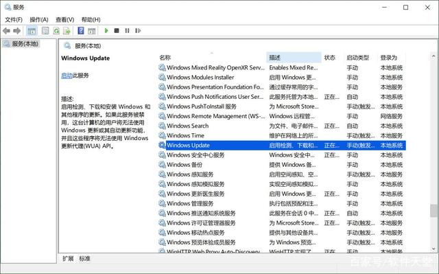Click the gear icon beside Windows 备份
439x274 pixels.
click(162, 164)
